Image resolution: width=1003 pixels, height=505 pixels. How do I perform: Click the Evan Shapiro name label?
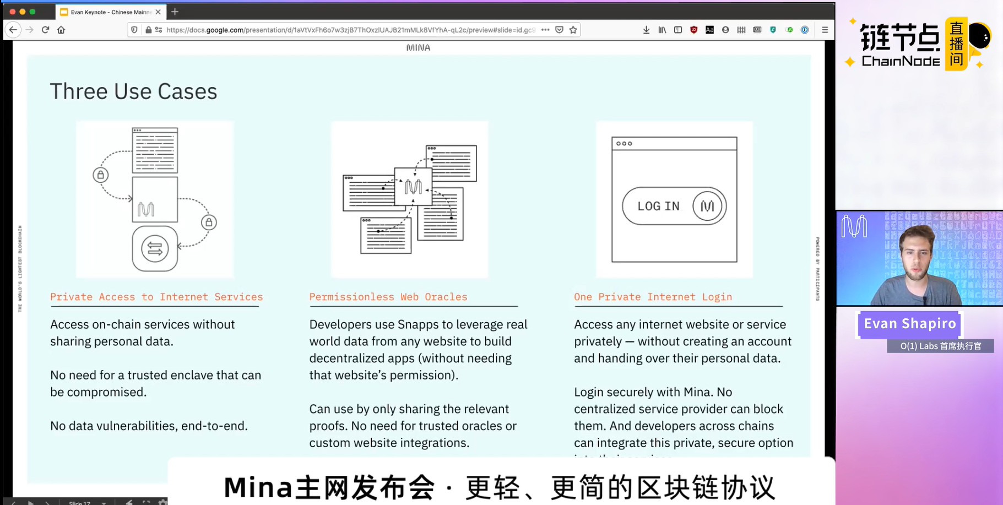pos(909,324)
